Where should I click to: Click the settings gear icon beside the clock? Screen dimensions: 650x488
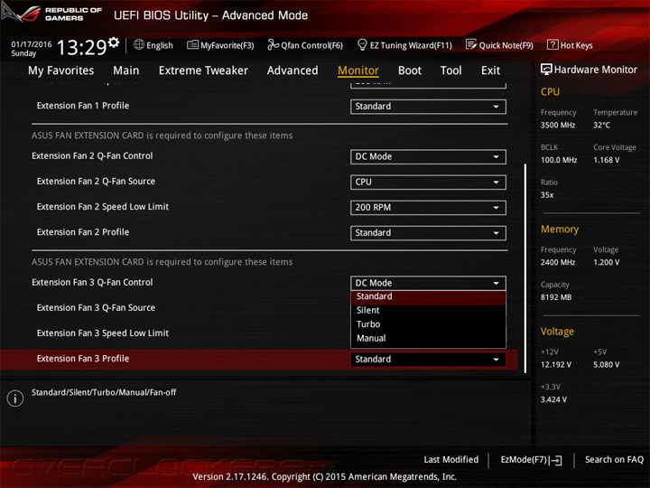114,42
